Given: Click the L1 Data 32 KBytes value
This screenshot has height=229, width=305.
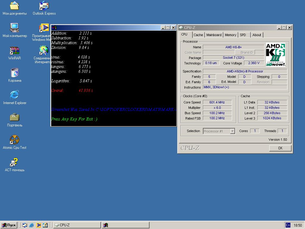Looking at the screenshot, I should [x=272, y=102].
